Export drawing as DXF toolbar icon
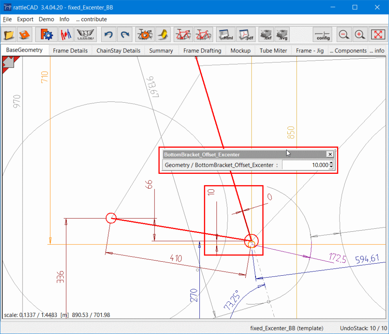 pyautogui.click(x=267, y=35)
